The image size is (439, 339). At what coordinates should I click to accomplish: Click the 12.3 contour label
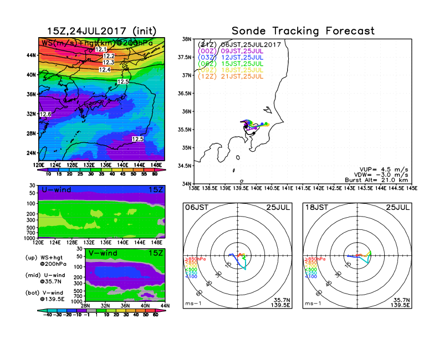[x=108, y=63]
